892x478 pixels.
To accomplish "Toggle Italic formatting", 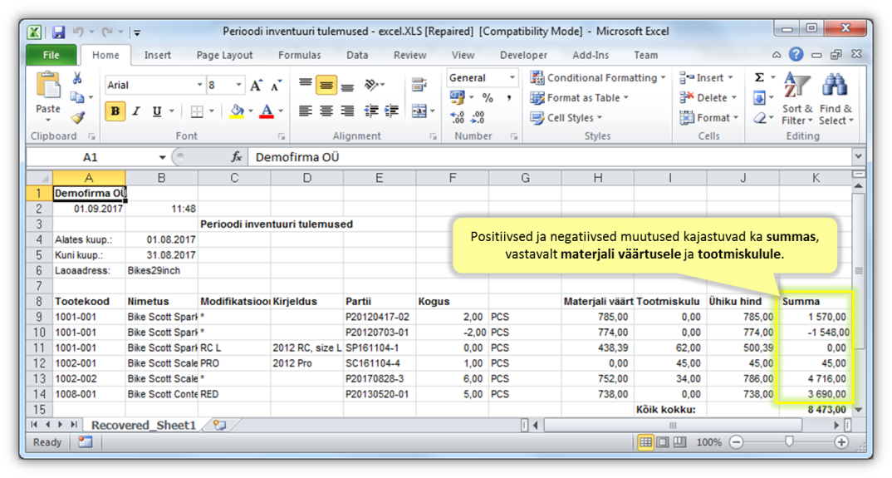I will coord(136,111).
